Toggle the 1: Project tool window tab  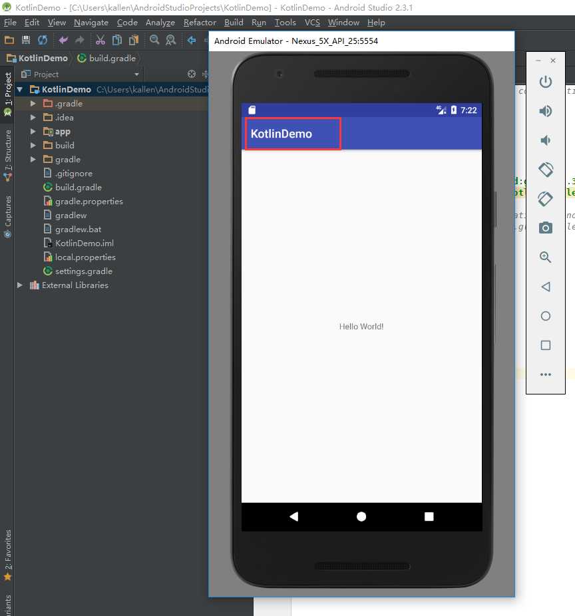pos(7,94)
